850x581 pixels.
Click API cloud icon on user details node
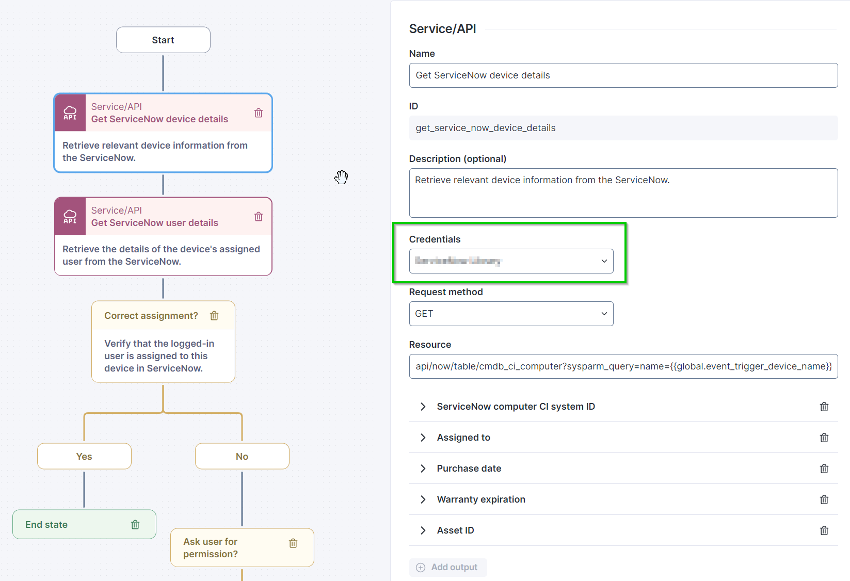[70, 216]
